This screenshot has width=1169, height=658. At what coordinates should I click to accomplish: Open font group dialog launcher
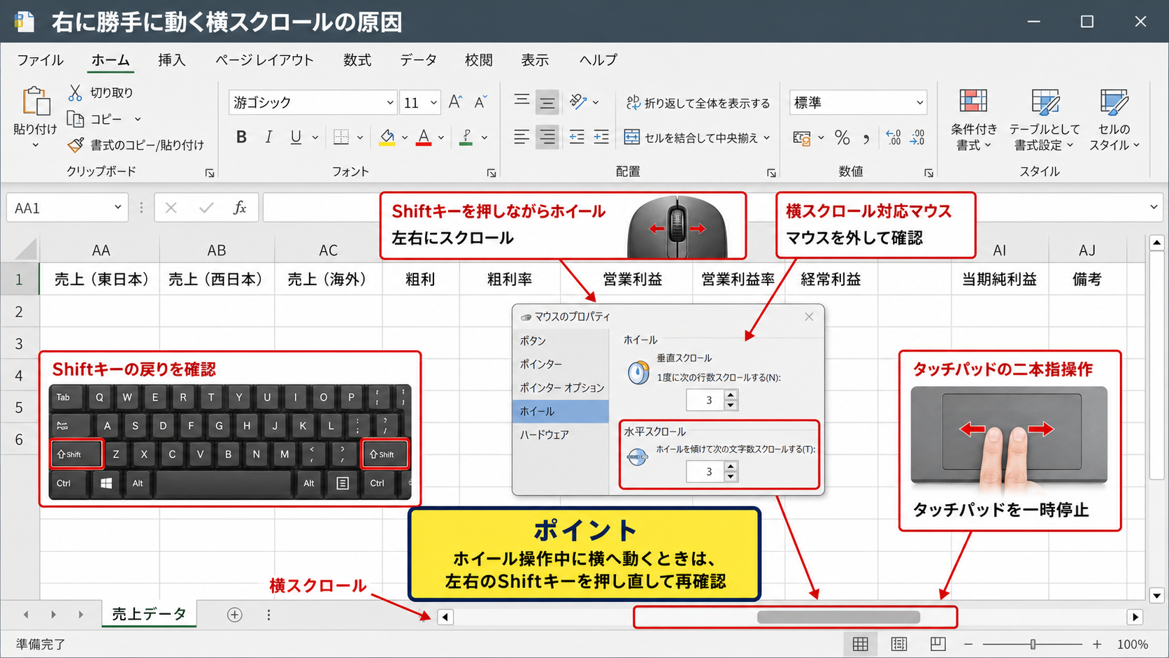pos(492,173)
